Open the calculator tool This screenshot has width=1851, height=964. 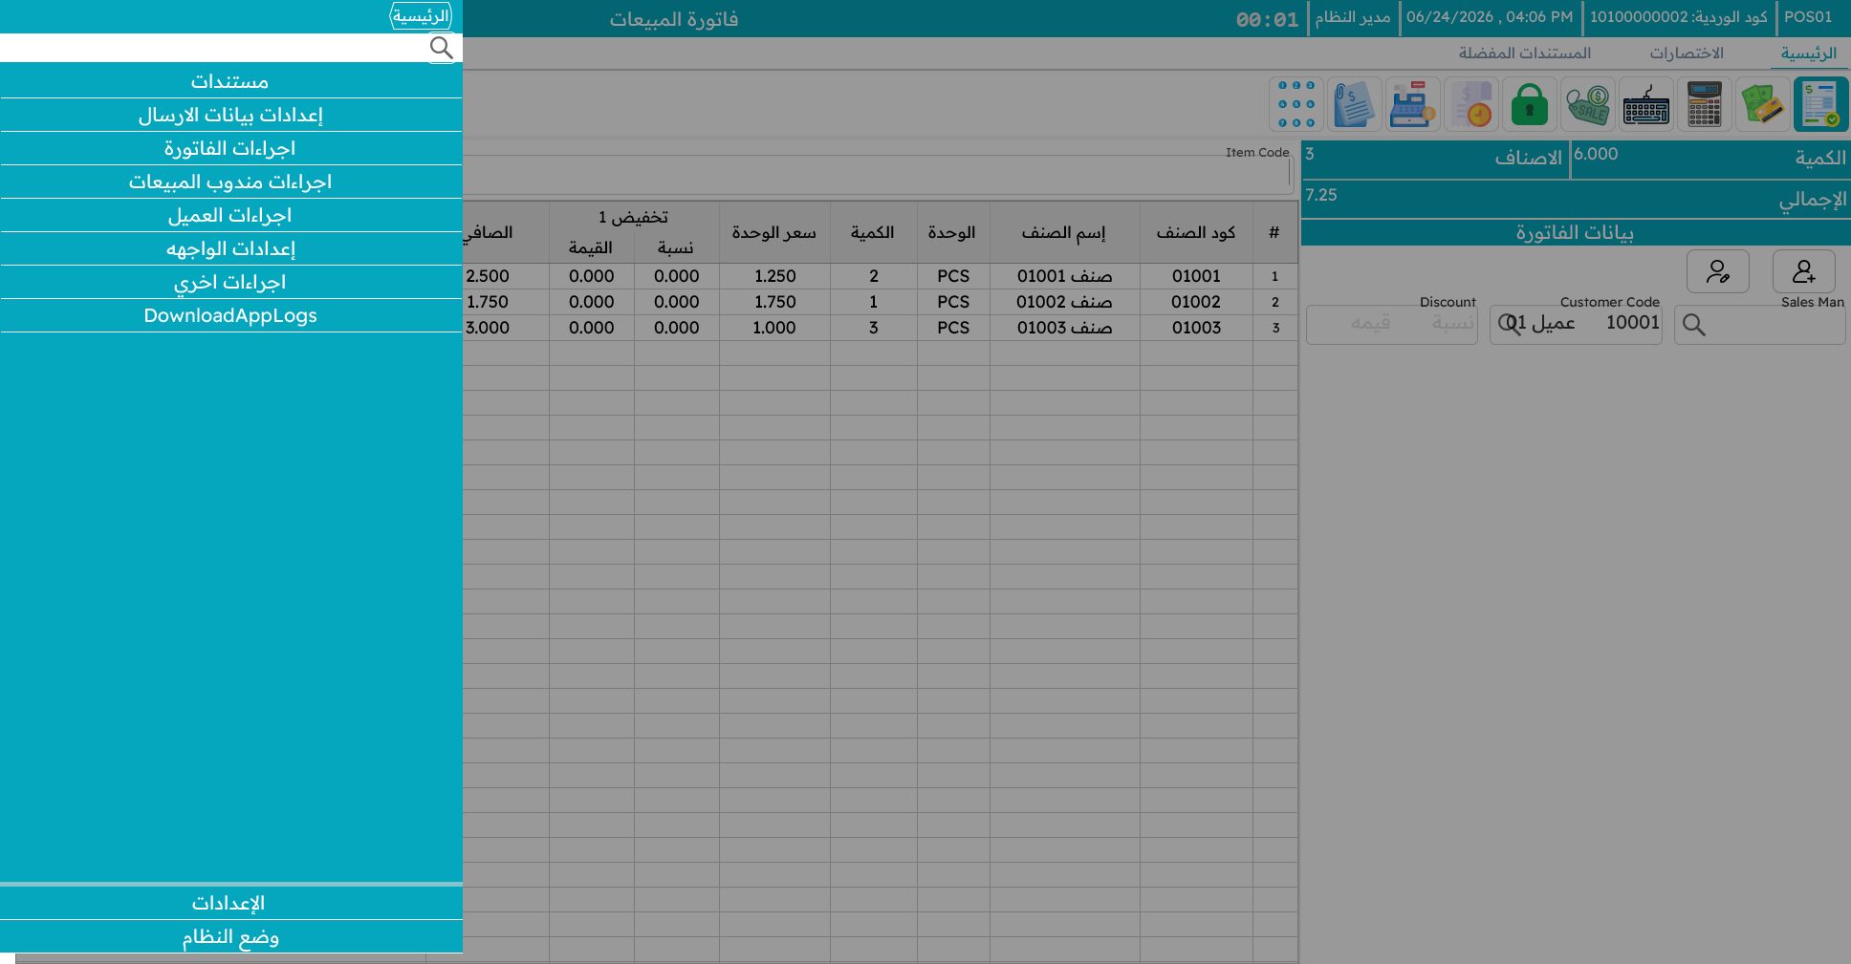[1704, 104]
